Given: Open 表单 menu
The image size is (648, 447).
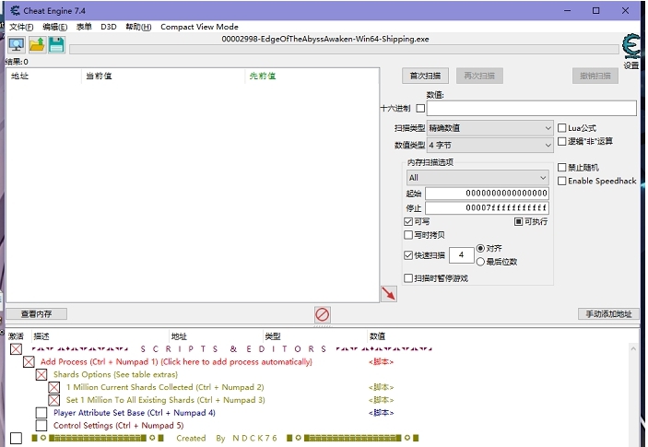Looking at the screenshot, I should click(84, 27).
